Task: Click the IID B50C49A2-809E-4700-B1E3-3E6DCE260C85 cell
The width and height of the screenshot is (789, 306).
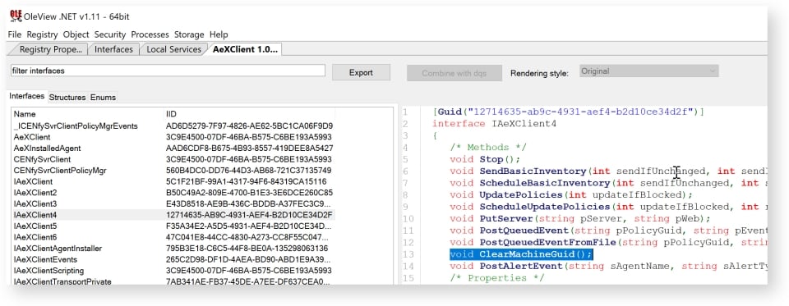Action: click(249, 193)
